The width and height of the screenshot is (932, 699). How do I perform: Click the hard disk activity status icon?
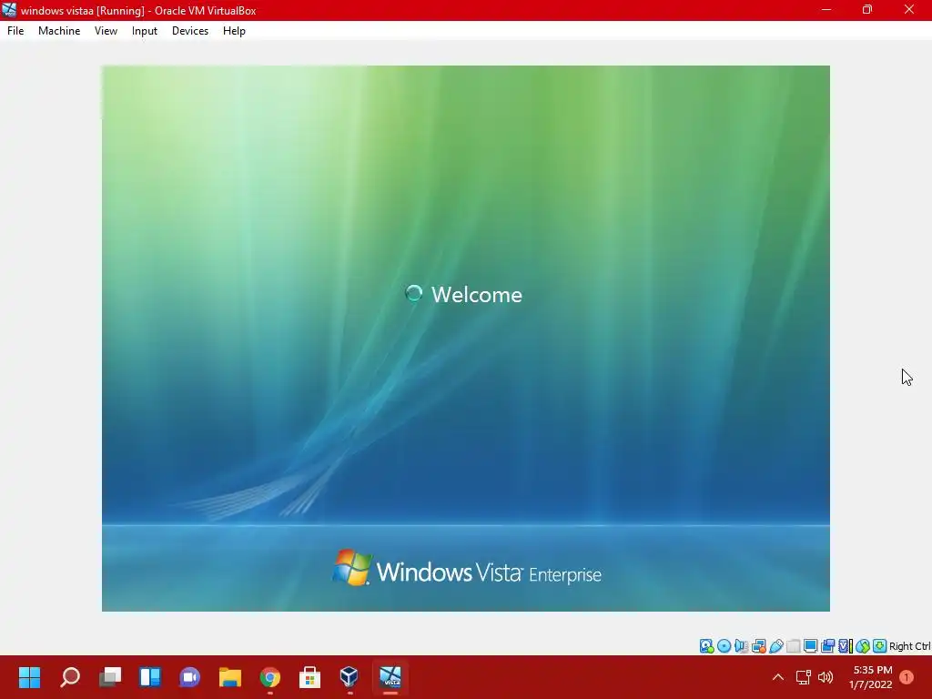(706, 646)
